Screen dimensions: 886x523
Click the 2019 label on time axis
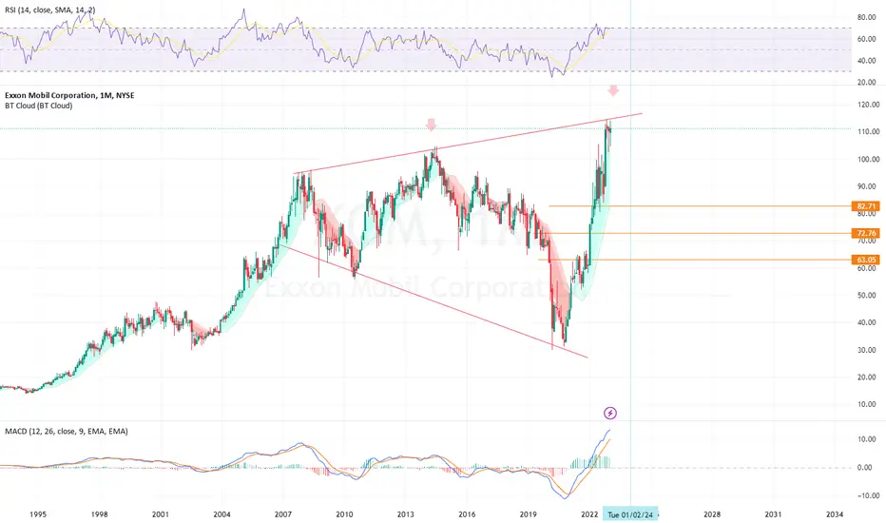pos(529,514)
